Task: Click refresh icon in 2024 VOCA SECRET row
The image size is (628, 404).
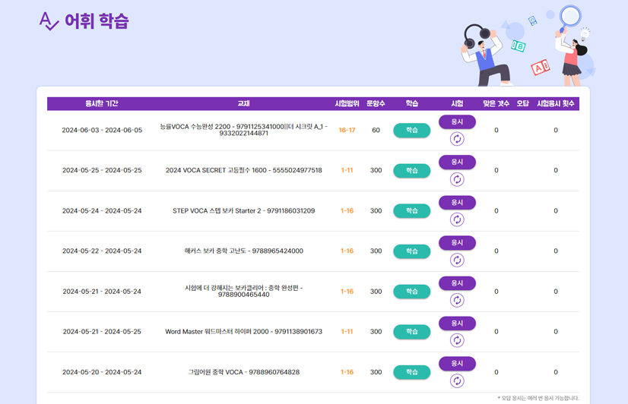Action: (457, 179)
